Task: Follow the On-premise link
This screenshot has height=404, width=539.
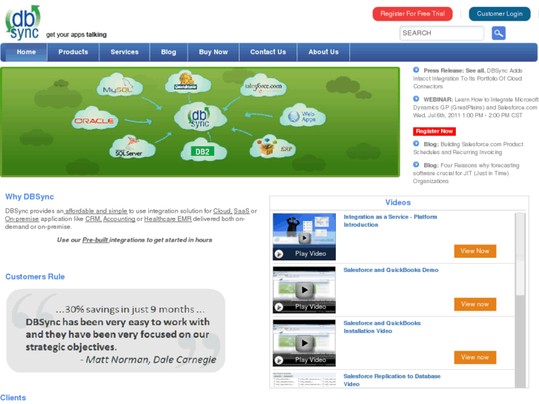Action: pyautogui.click(x=22, y=219)
